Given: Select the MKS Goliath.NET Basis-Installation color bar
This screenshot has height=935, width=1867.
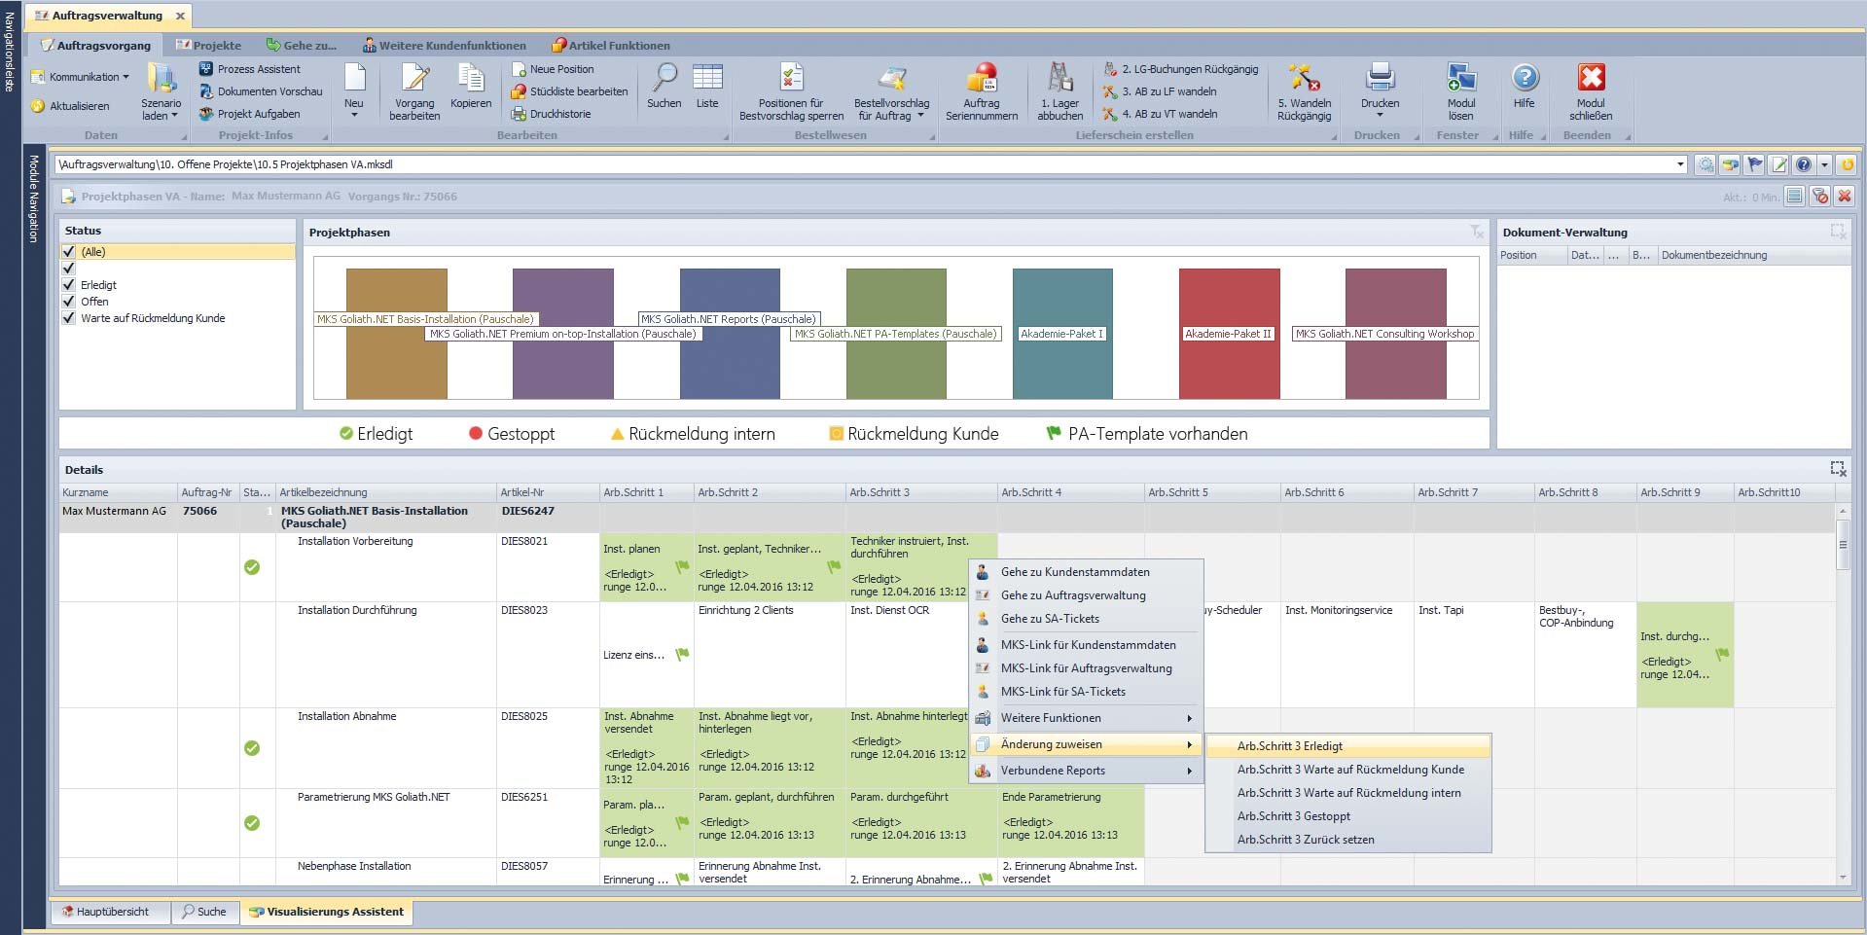Looking at the screenshot, I should [397, 334].
